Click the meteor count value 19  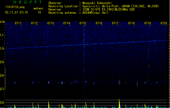[39, 12]
